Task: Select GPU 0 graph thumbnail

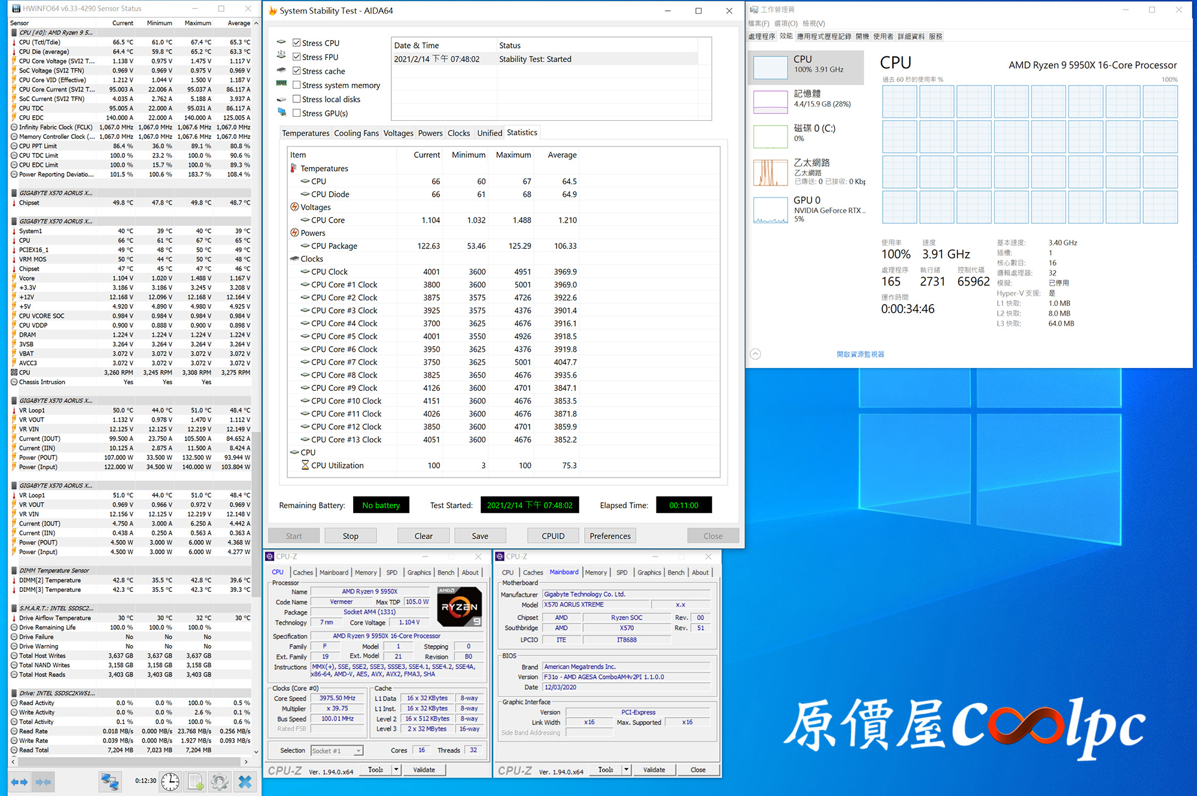Action: click(770, 211)
